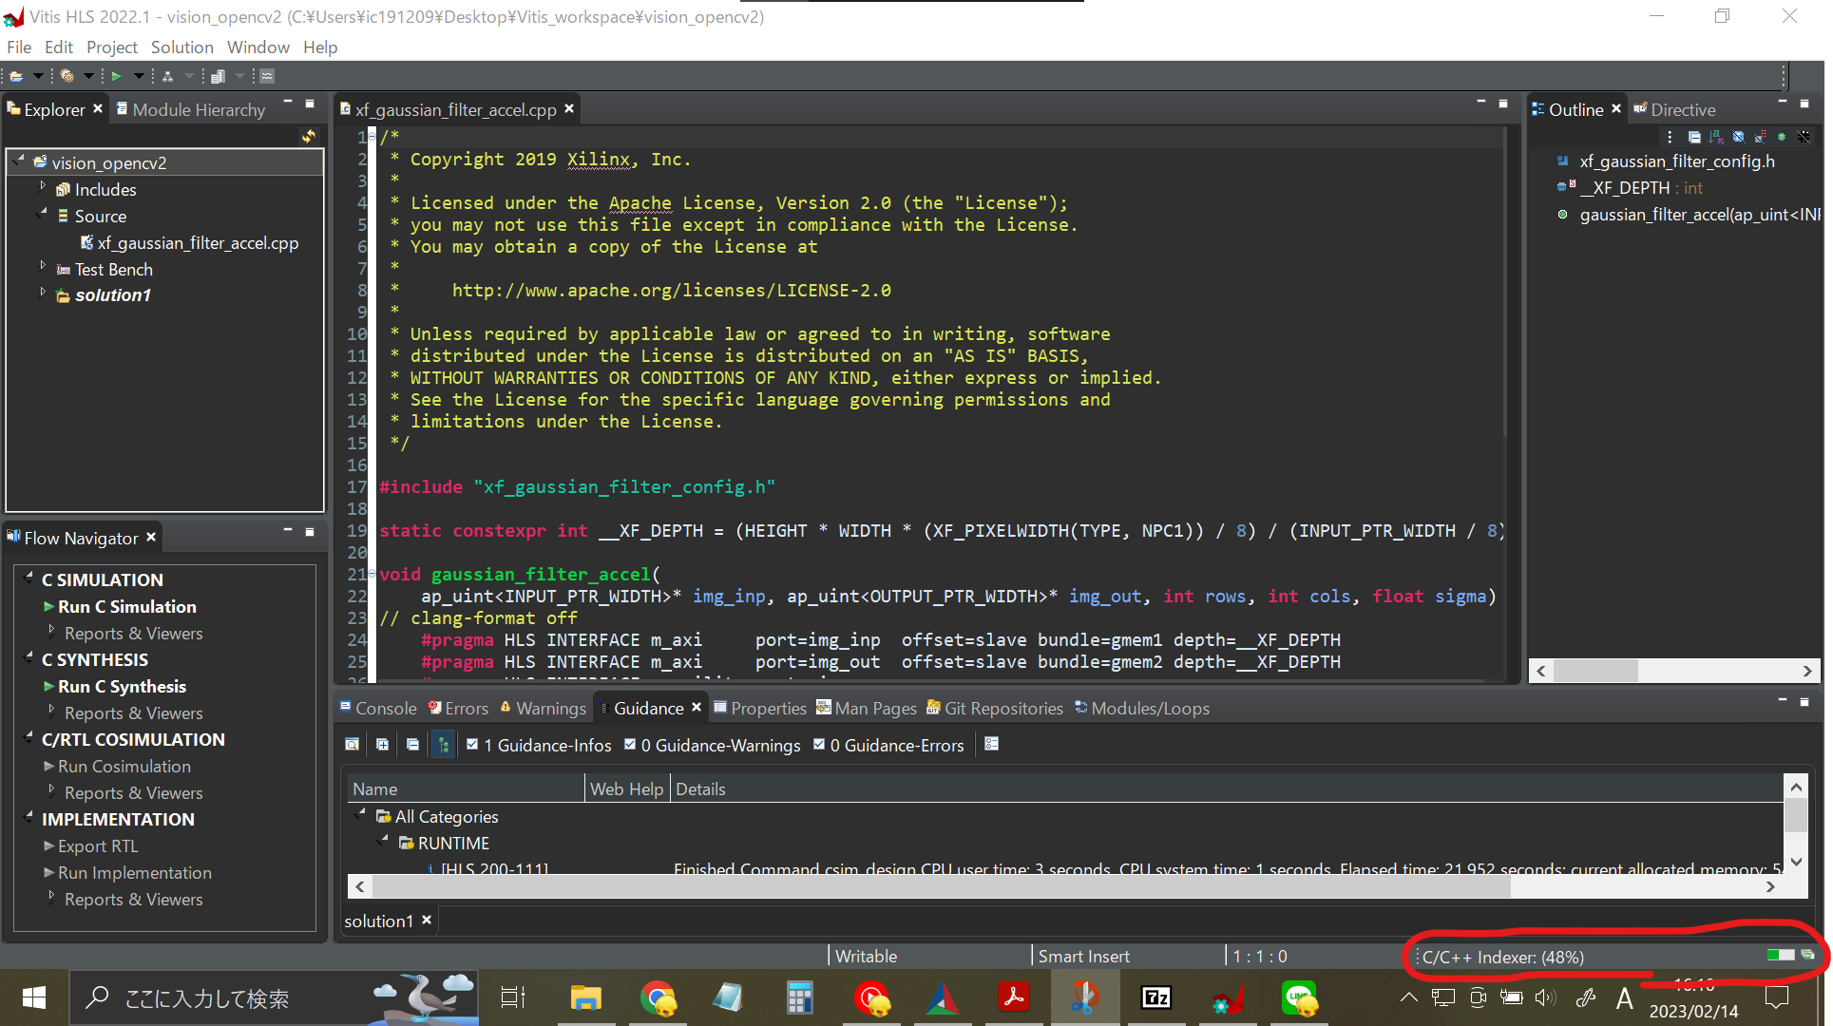Toggle the Guidance-Errors checkbox

(819, 745)
